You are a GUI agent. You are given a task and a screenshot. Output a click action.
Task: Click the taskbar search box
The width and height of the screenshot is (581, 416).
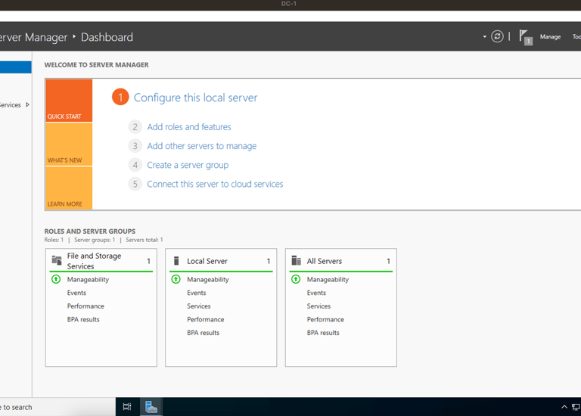[x=57, y=407]
